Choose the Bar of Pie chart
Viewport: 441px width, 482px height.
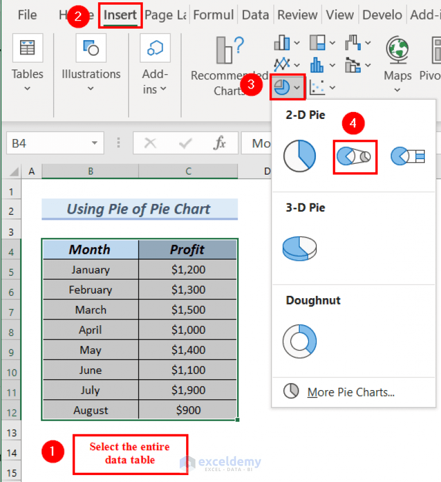coord(408,156)
